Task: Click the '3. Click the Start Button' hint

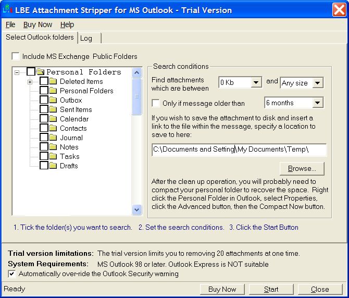Action: pyautogui.click(x=264, y=227)
